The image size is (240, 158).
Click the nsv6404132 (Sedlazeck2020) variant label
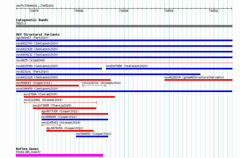tap(37, 55)
